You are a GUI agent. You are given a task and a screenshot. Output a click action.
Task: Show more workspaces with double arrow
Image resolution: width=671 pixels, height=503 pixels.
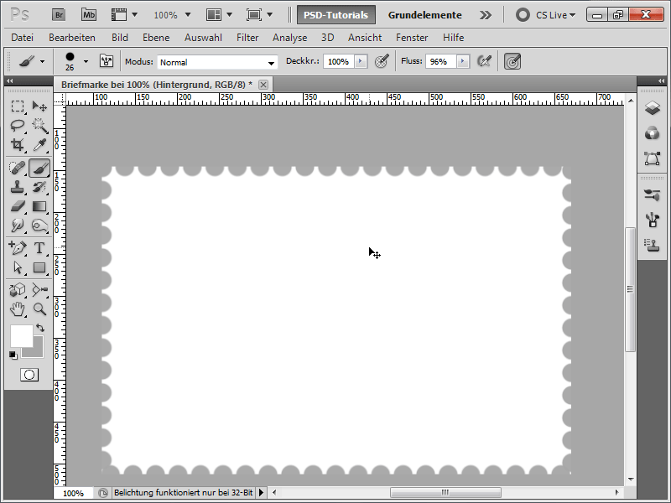(486, 15)
